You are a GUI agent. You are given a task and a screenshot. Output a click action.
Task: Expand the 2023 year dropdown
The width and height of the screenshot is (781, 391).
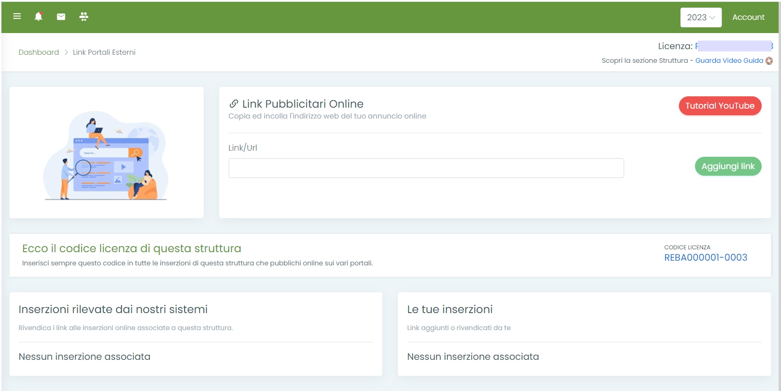[x=701, y=17]
